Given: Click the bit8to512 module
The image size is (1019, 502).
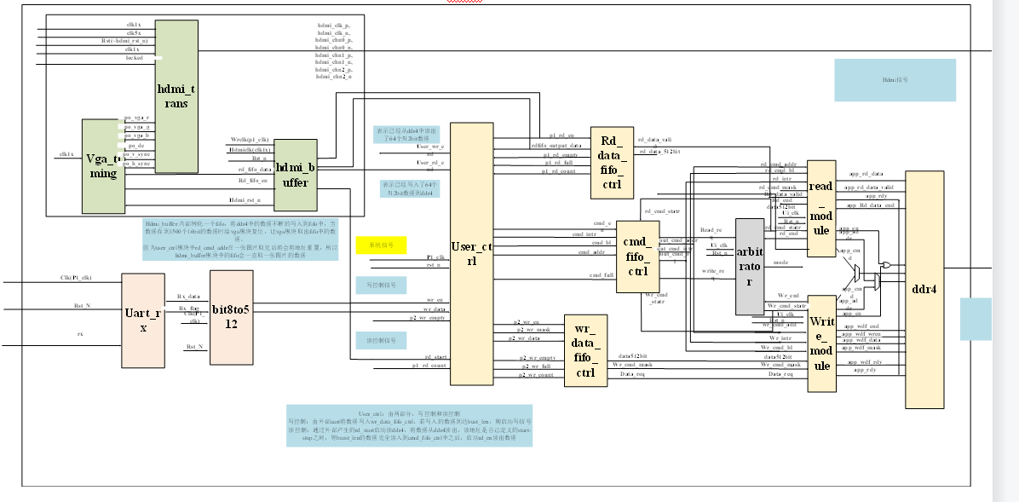Looking at the screenshot, I should (x=232, y=320).
